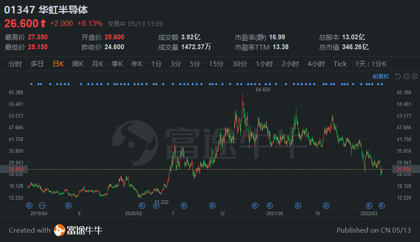Click the 12.220 low price annotation

[161, 202]
